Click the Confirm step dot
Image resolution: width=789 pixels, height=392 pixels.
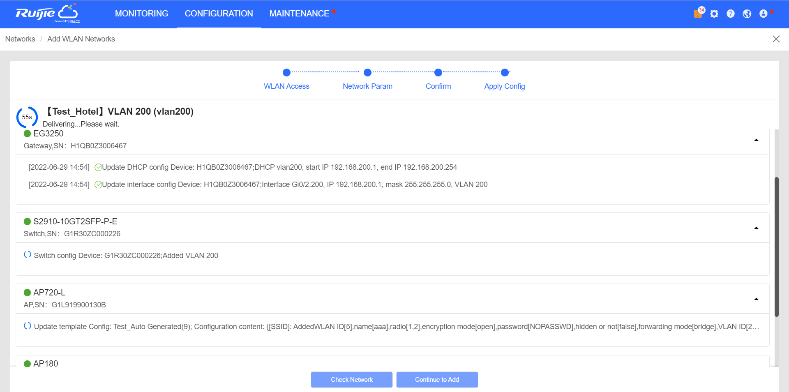[438, 73]
